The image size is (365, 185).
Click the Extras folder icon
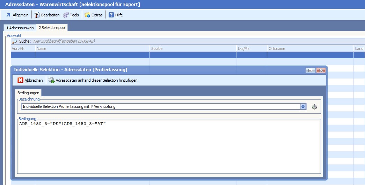point(87,15)
